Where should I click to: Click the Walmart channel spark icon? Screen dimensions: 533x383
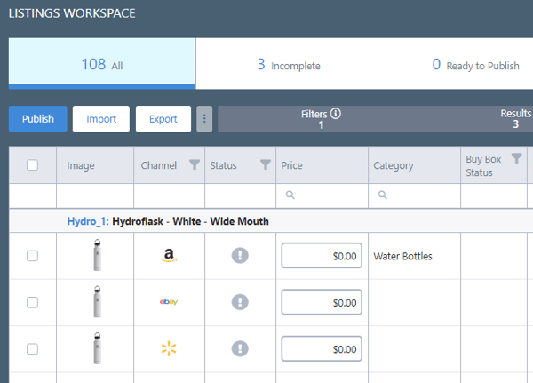pyautogui.click(x=169, y=348)
